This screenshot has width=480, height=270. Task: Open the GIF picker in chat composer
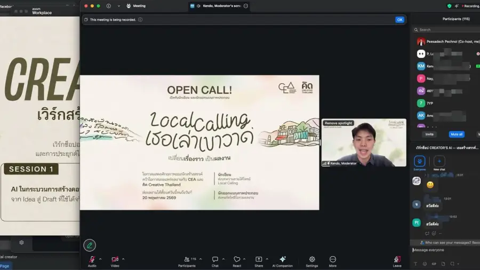[434, 264]
